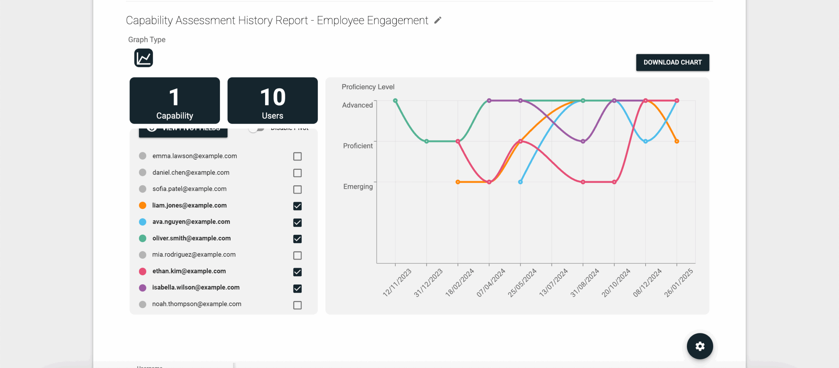This screenshot has width=839, height=368.
Task: Check the sofia.patel@example.com checkbox
Action: click(297, 189)
